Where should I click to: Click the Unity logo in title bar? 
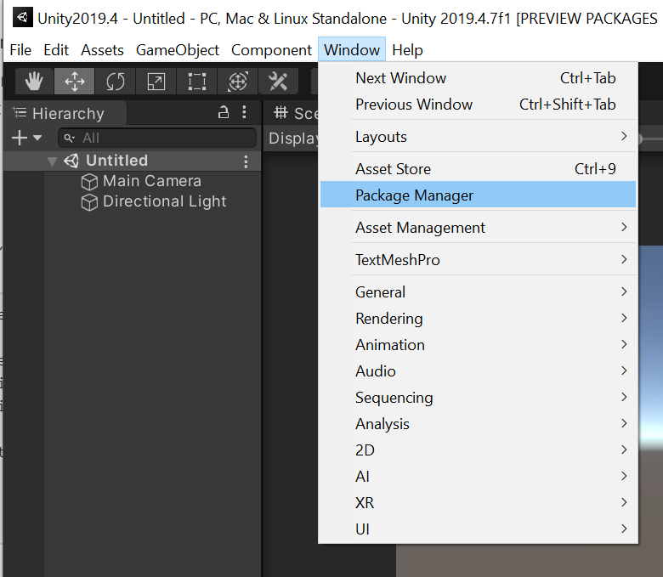[x=23, y=18]
